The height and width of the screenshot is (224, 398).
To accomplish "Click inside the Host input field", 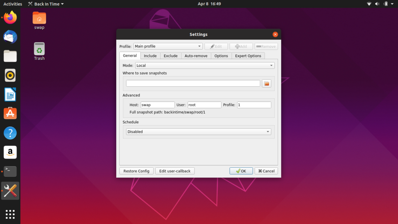I will coord(157,104).
